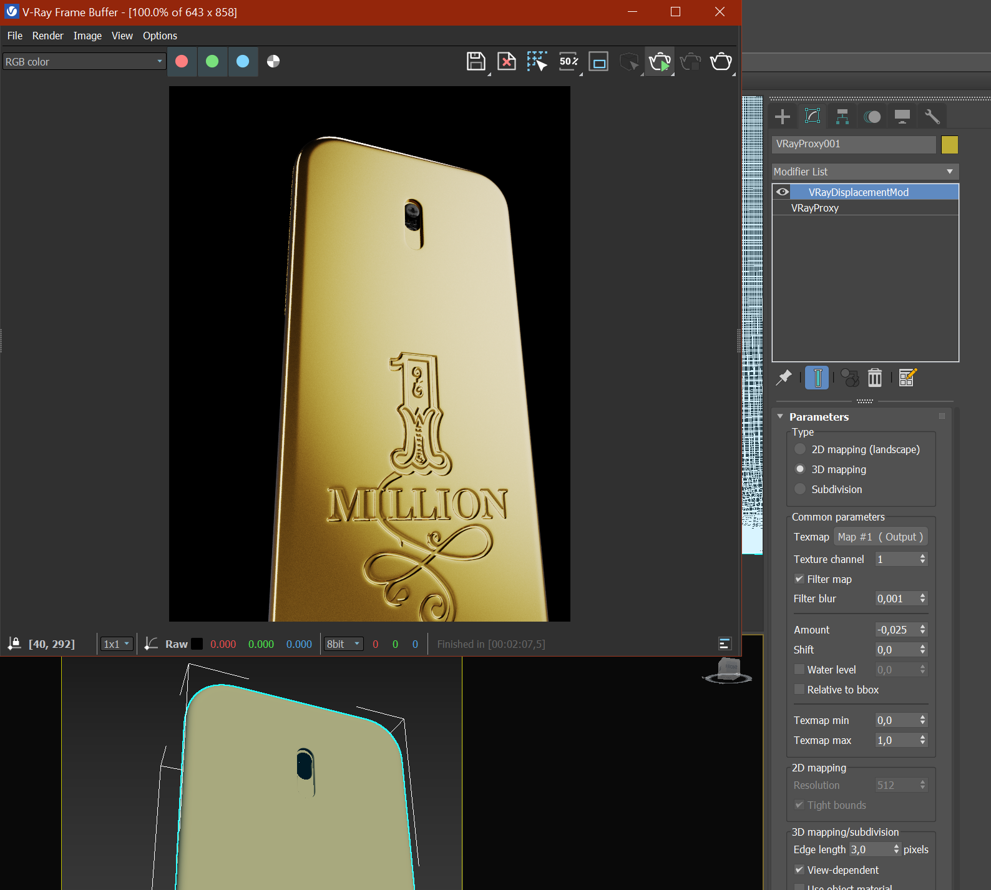
Task: Click the pixel info lock icon
Action: click(x=14, y=644)
